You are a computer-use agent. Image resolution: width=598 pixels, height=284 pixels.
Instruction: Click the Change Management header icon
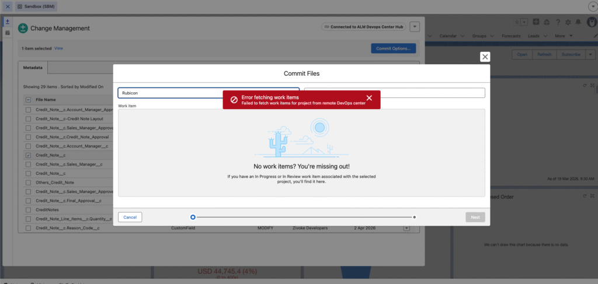coord(23,28)
